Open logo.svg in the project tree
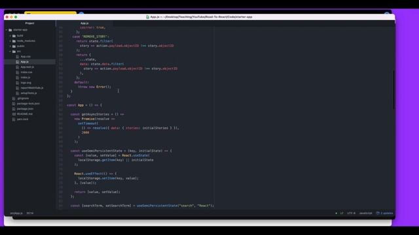This screenshot has height=235, width=419. (26, 83)
